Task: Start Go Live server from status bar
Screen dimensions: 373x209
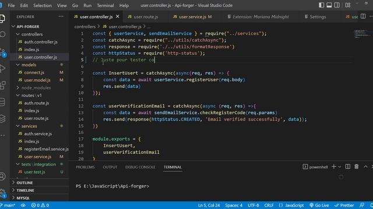Action: click(x=319, y=205)
